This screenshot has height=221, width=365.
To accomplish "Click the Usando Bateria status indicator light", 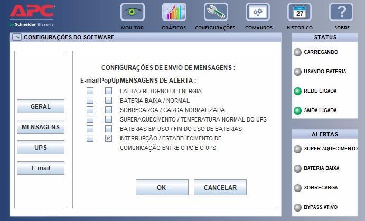I will [297, 72].
